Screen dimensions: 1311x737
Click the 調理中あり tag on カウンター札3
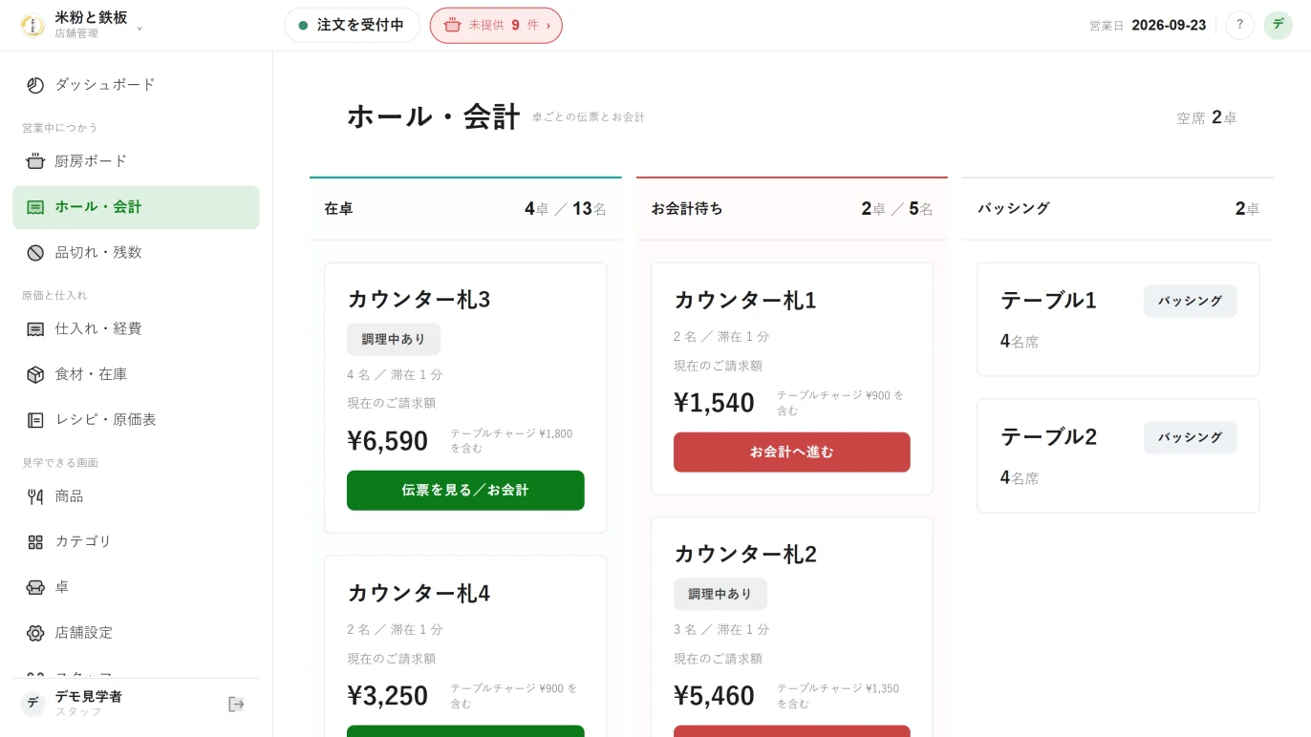(394, 339)
